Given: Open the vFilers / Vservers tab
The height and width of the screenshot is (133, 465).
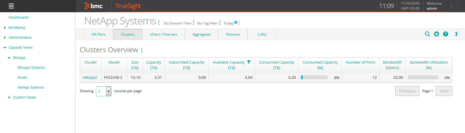Looking at the screenshot, I should coord(164,34).
